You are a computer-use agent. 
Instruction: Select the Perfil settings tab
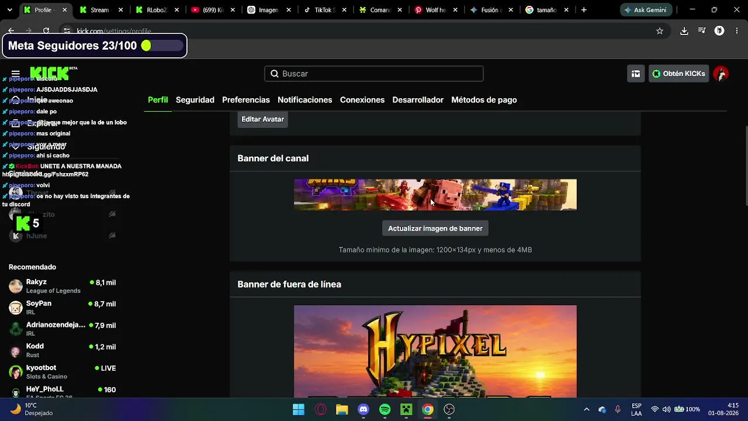[x=158, y=100]
